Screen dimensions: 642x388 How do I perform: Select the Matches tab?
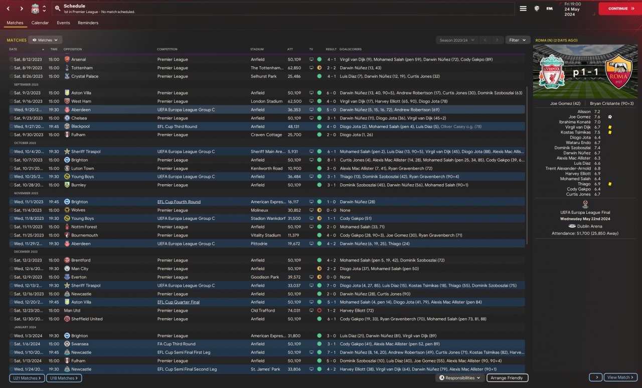(15, 23)
